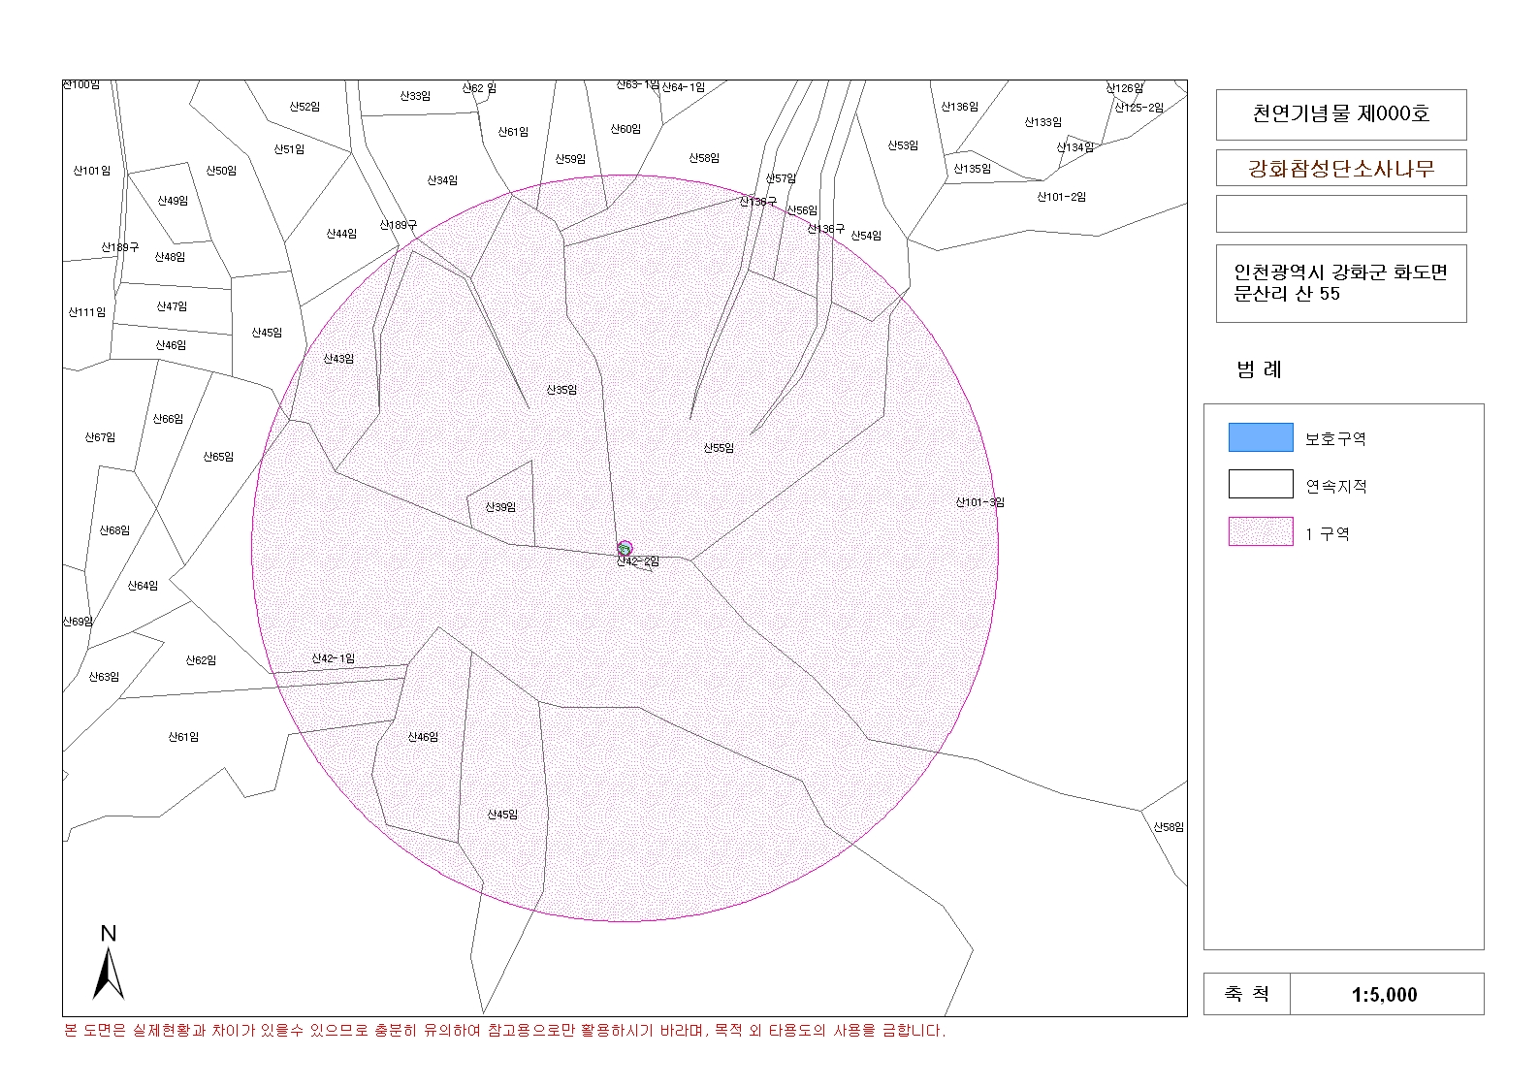Select parcel label 산55임 on the map
Image resolution: width=1539 pixels, height=1088 pixels.
coord(719,448)
